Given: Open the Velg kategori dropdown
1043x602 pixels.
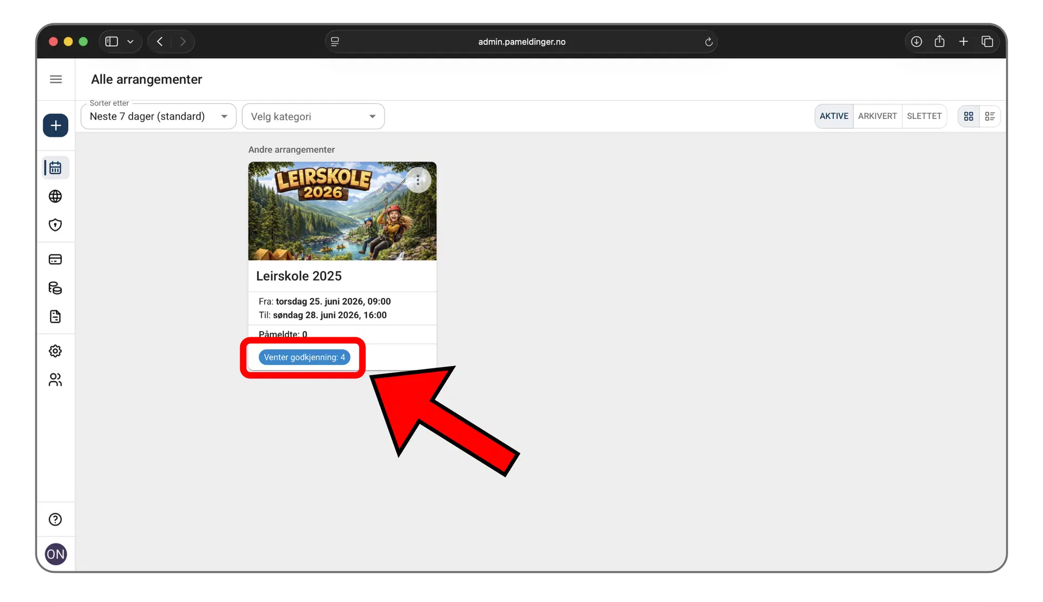Looking at the screenshot, I should 313,116.
